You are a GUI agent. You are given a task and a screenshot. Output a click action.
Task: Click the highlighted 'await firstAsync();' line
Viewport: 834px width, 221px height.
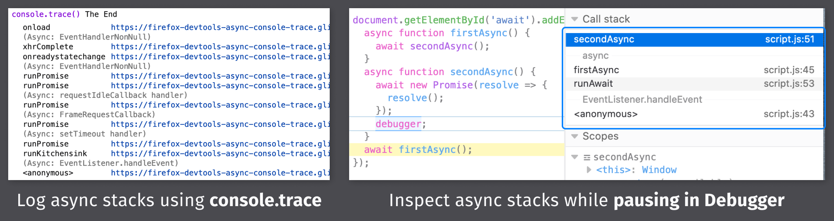457,150
